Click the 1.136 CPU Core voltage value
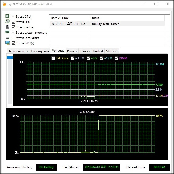 (x=159, y=96)
